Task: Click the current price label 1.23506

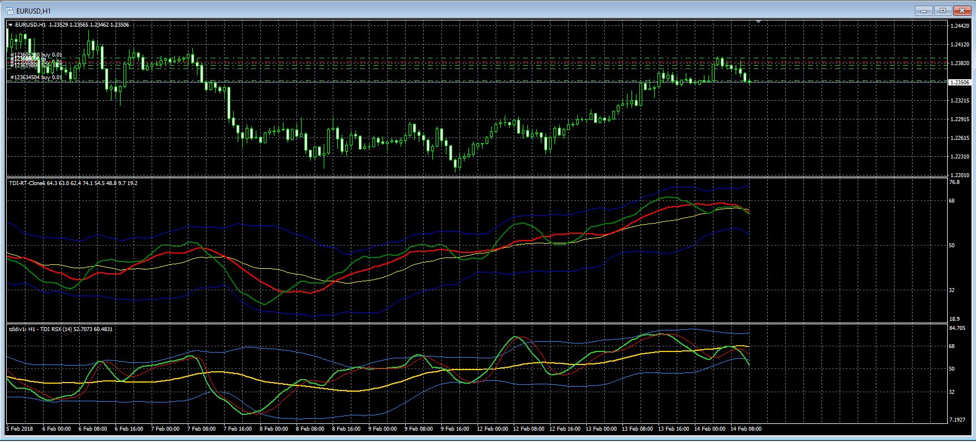Action: tap(959, 83)
